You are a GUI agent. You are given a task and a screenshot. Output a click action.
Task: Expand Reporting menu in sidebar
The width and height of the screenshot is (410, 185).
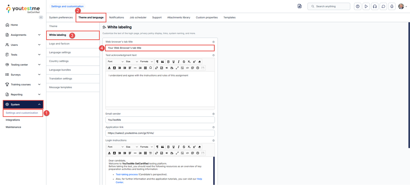[23, 95]
